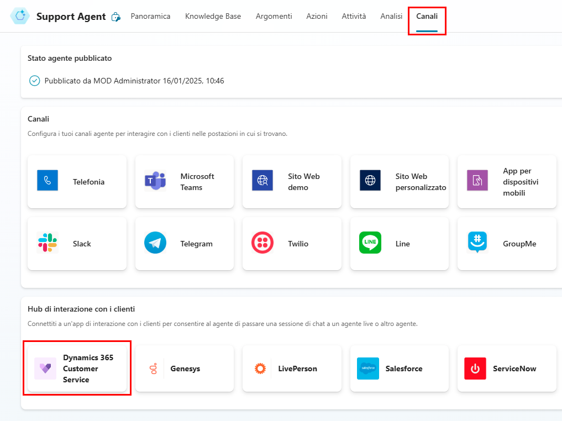This screenshot has height=421, width=562.
Task: Click the green LINE logo icon
Action: click(x=370, y=243)
